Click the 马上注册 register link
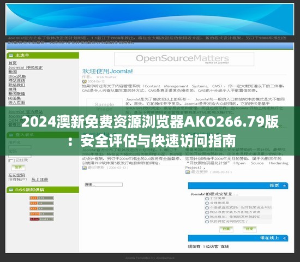This screenshot has height=262, width=300. [40, 180]
